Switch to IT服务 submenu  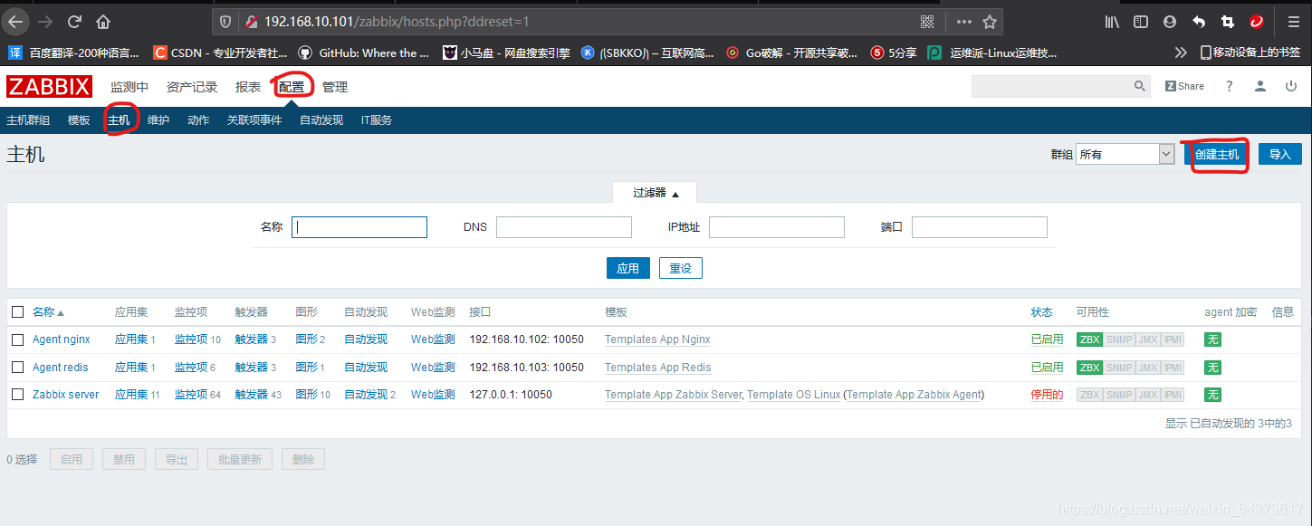(x=377, y=120)
